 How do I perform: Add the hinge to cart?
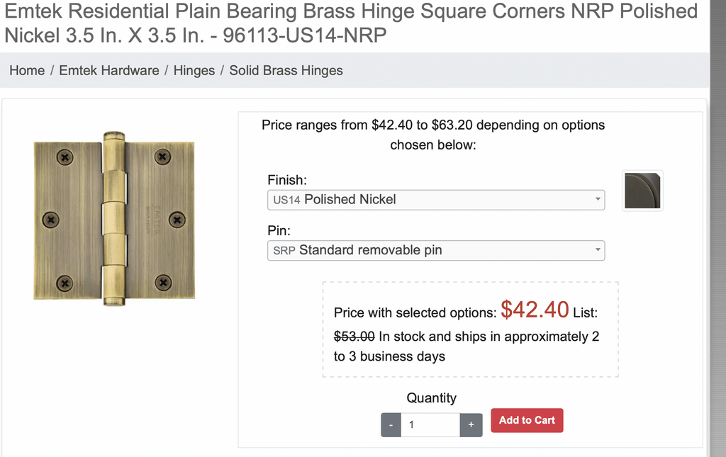coord(527,420)
